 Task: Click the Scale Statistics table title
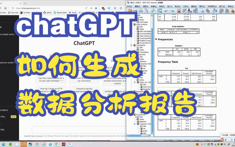pos(178,26)
